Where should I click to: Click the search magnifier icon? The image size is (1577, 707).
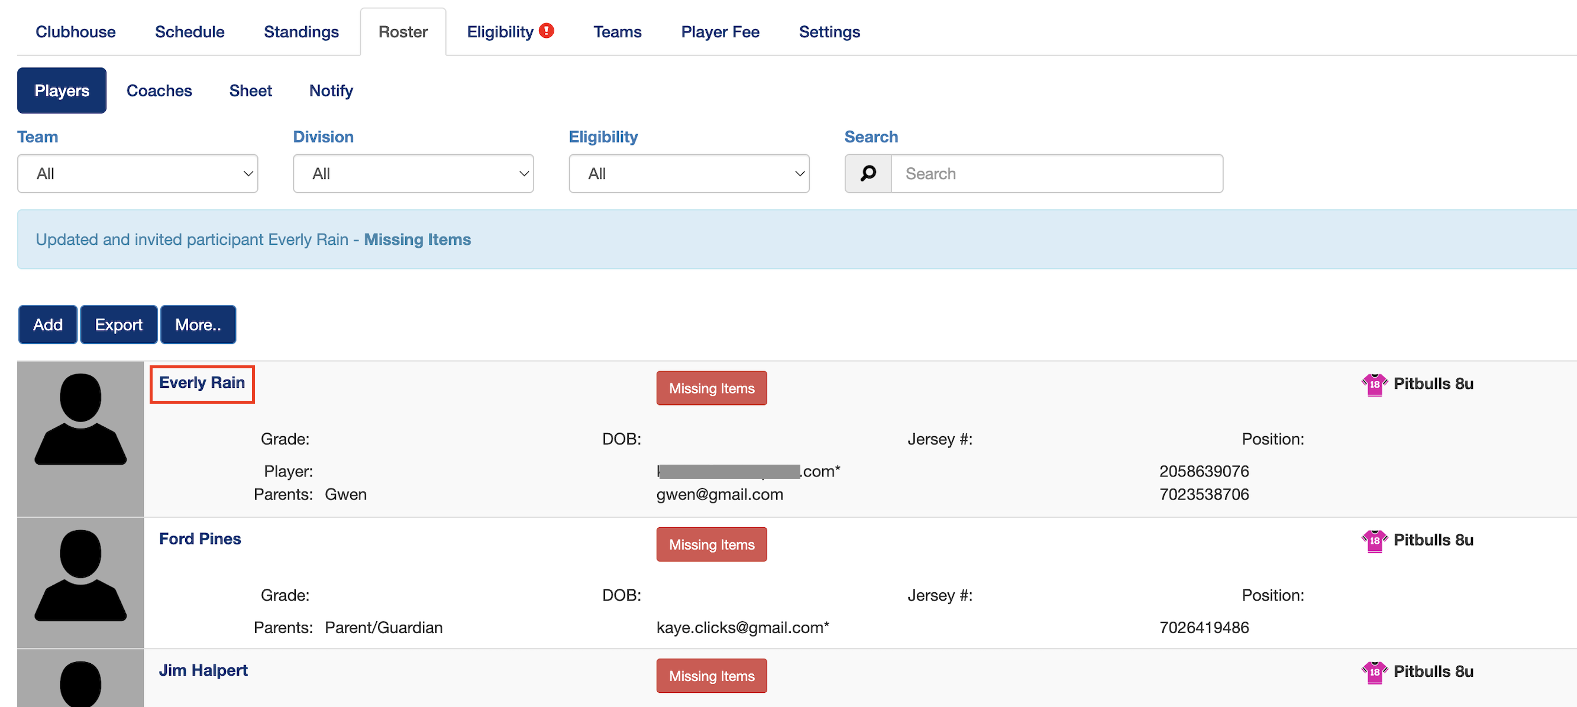pyautogui.click(x=868, y=174)
